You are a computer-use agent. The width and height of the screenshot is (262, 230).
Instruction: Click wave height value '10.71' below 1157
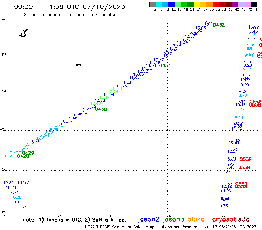(11, 188)
